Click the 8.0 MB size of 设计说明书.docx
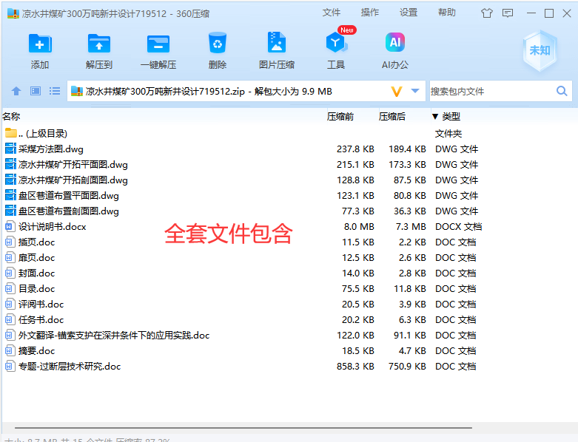 tap(359, 227)
